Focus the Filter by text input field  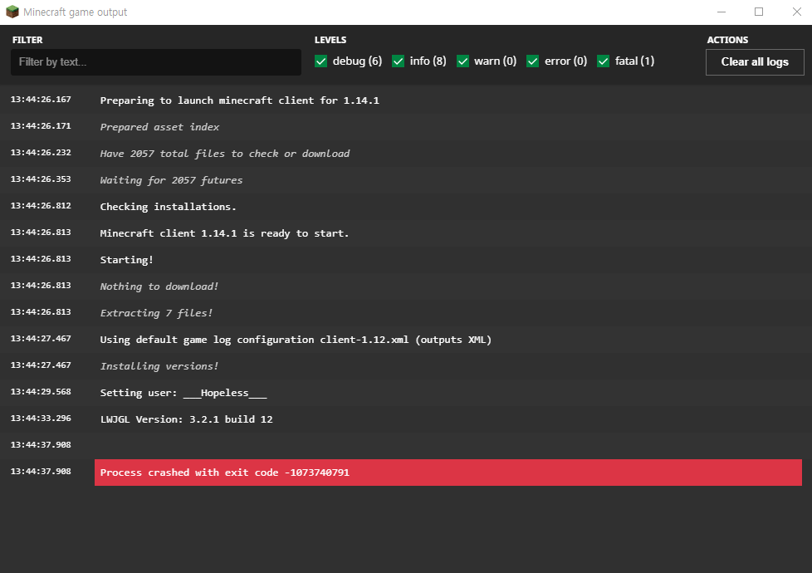[156, 62]
